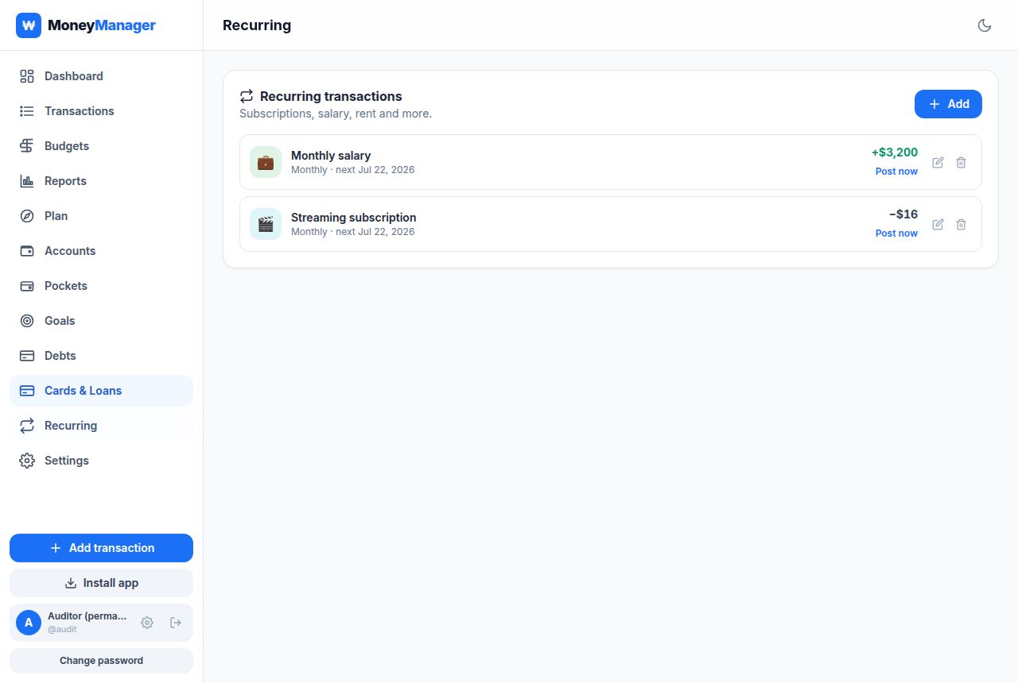
Task: Click the subtitle Subscriptions, salary, rent and more
Action: point(336,114)
